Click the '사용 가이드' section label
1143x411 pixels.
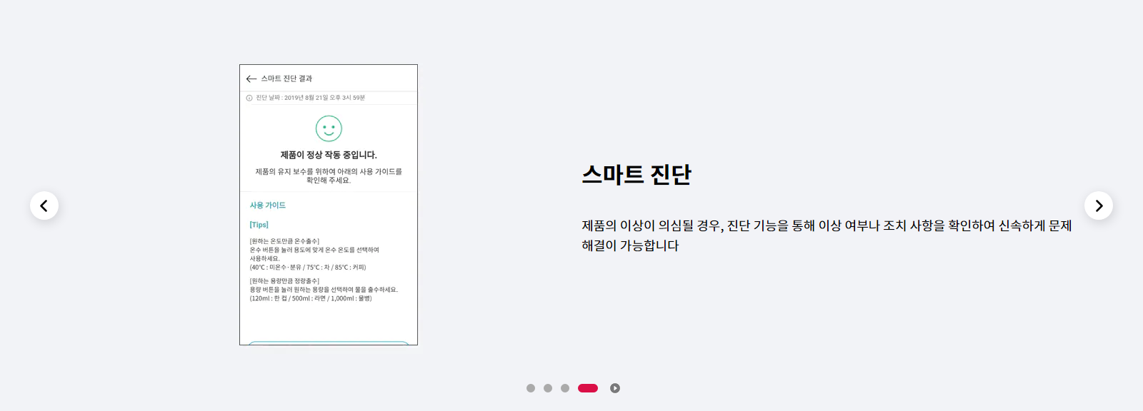268,205
